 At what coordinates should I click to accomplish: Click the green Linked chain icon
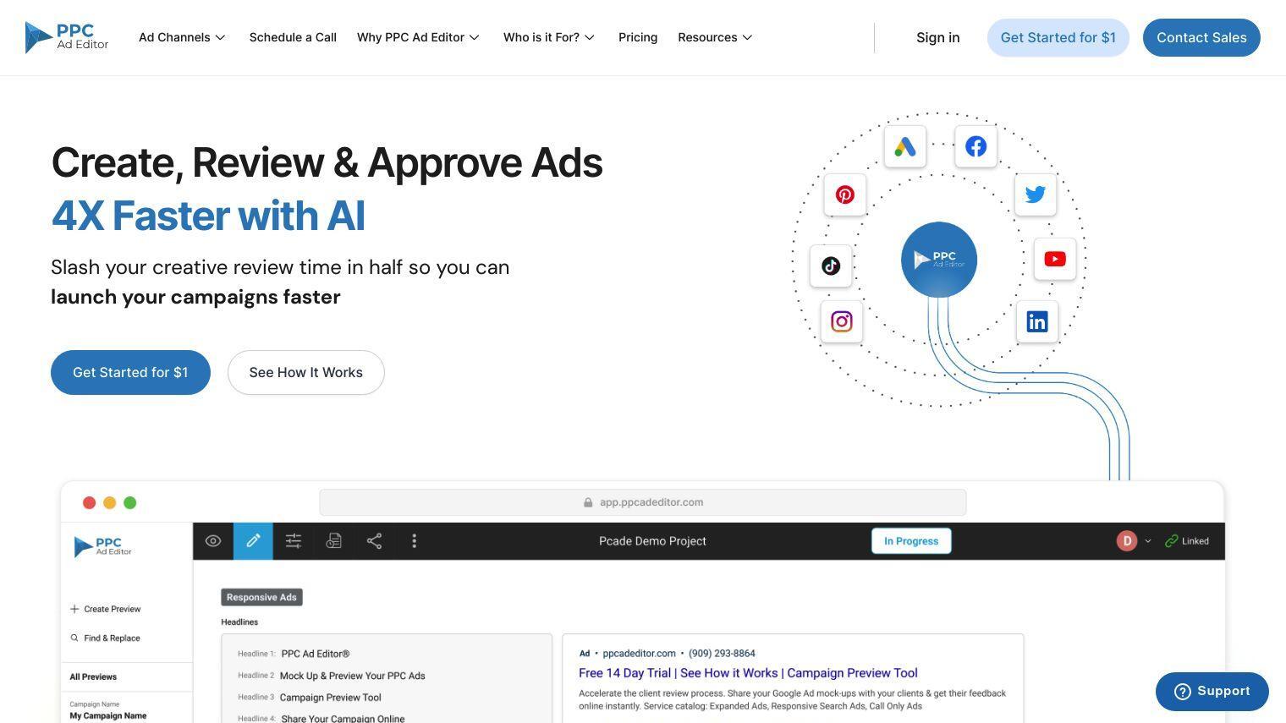click(x=1172, y=541)
